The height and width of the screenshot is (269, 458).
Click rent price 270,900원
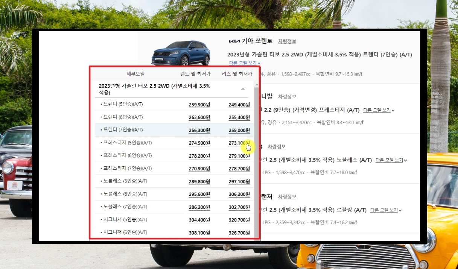point(199,169)
